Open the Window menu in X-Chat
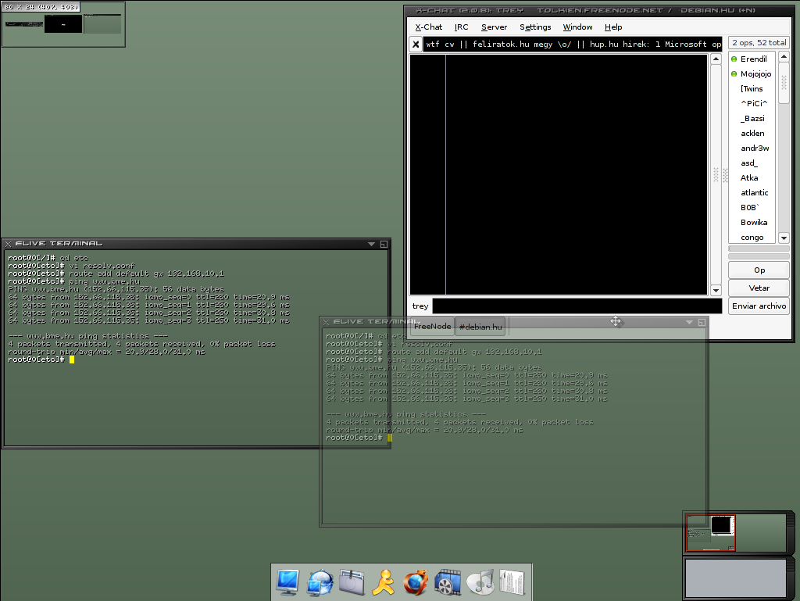 (577, 27)
